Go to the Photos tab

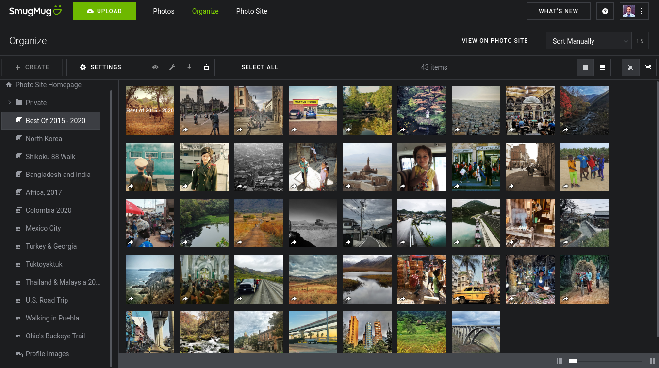pyautogui.click(x=164, y=11)
